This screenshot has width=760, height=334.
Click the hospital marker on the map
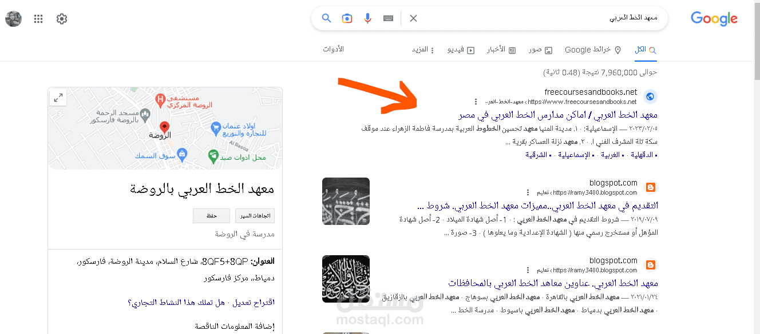161,101
